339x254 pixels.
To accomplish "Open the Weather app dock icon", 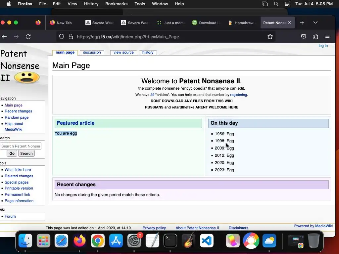I will coord(269,240).
